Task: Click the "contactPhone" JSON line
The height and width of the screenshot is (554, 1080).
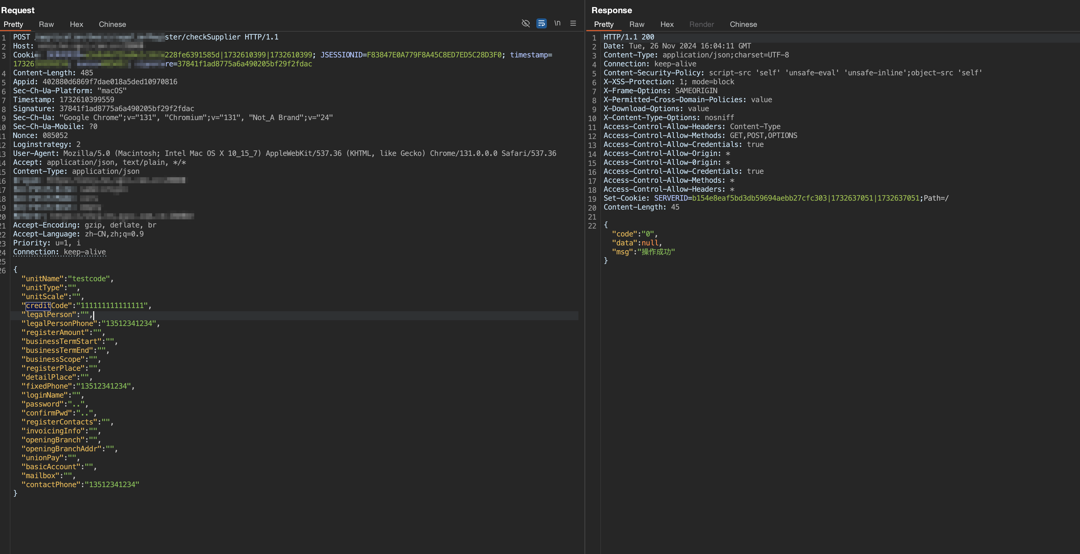Action: [x=80, y=484]
